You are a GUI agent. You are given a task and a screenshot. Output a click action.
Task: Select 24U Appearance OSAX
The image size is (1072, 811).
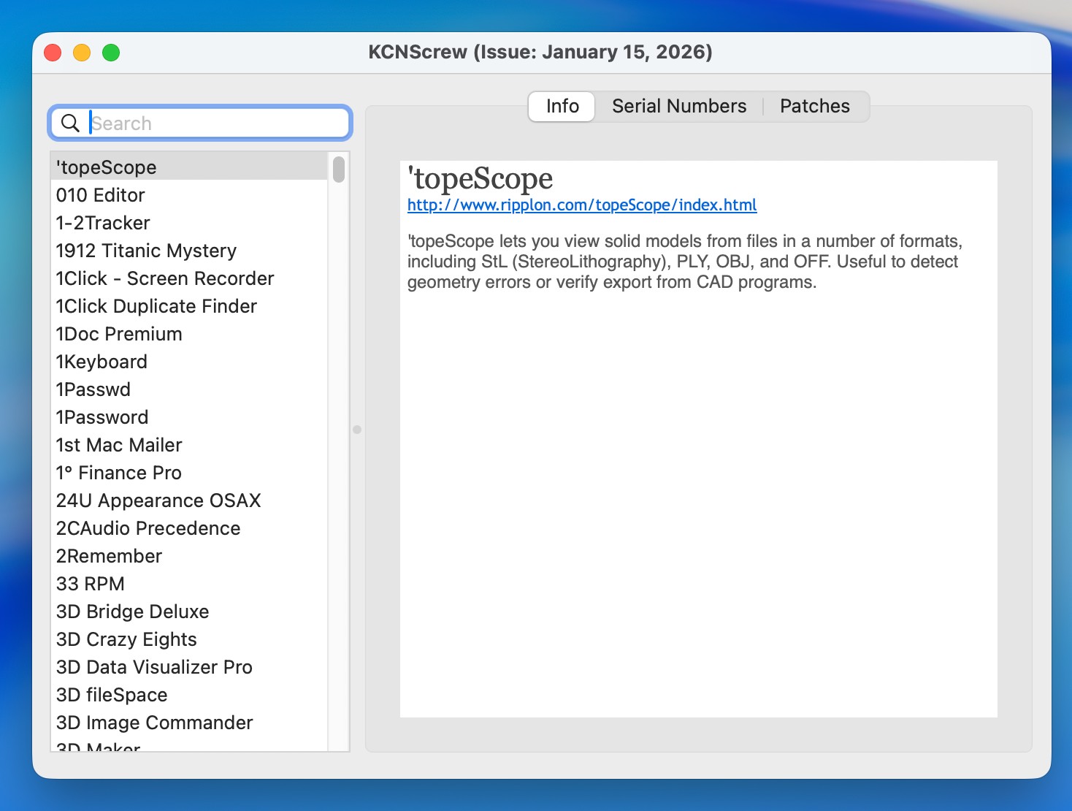coord(158,500)
